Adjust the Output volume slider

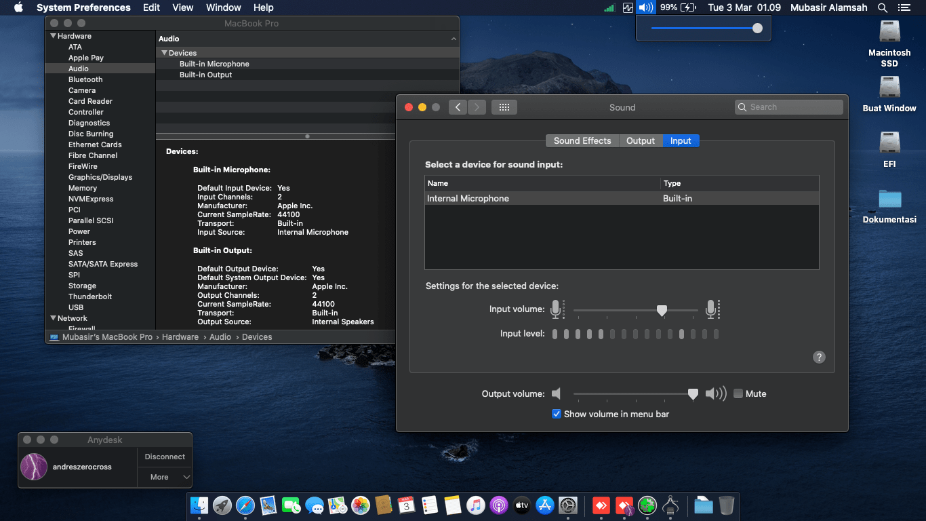click(x=693, y=393)
